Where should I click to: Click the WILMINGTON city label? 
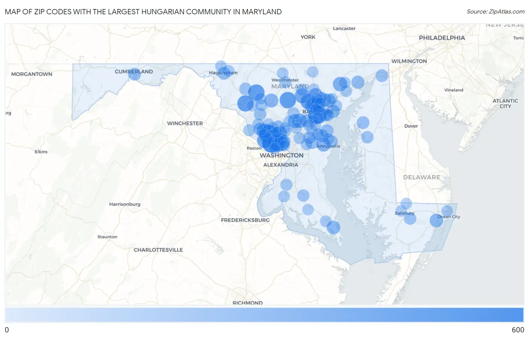click(409, 61)
